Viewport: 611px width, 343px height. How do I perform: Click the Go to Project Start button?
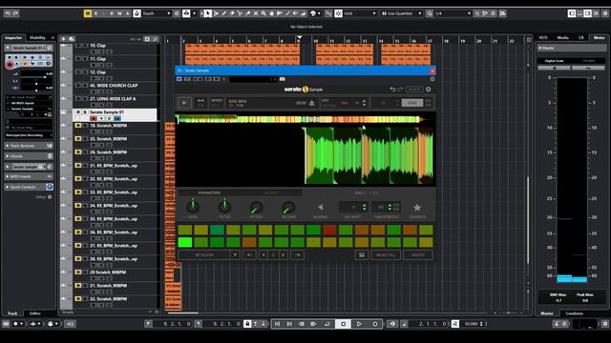[277, 324]
